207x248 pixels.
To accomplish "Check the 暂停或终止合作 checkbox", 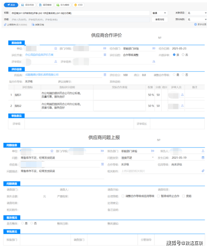I will pyautogui.click(x=159, y=196).
